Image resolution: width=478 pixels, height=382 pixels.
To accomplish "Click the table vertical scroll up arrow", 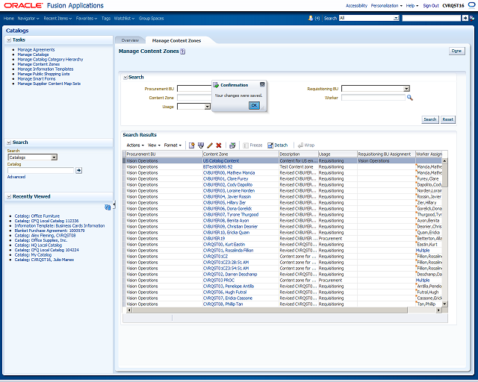I will coord(445,160).
